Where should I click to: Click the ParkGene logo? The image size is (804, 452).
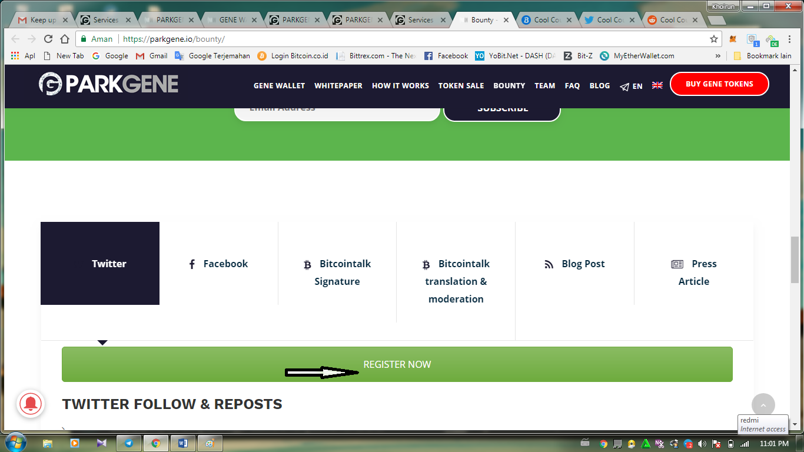[108, 84]
